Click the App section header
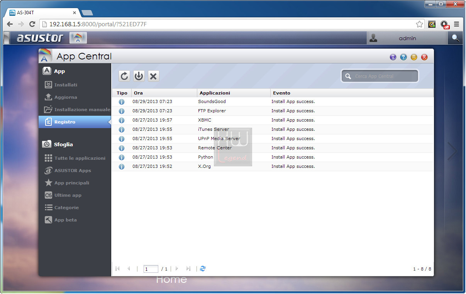466x294 pixels. [x=54, y=71]
